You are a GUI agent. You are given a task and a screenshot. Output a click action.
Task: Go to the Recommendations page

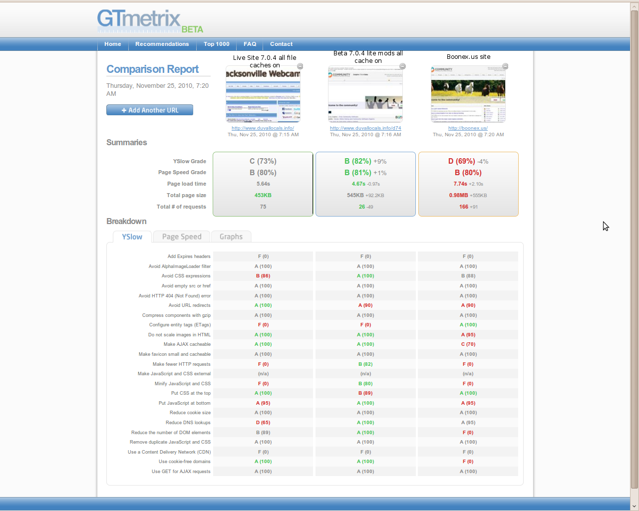(162, 44)
